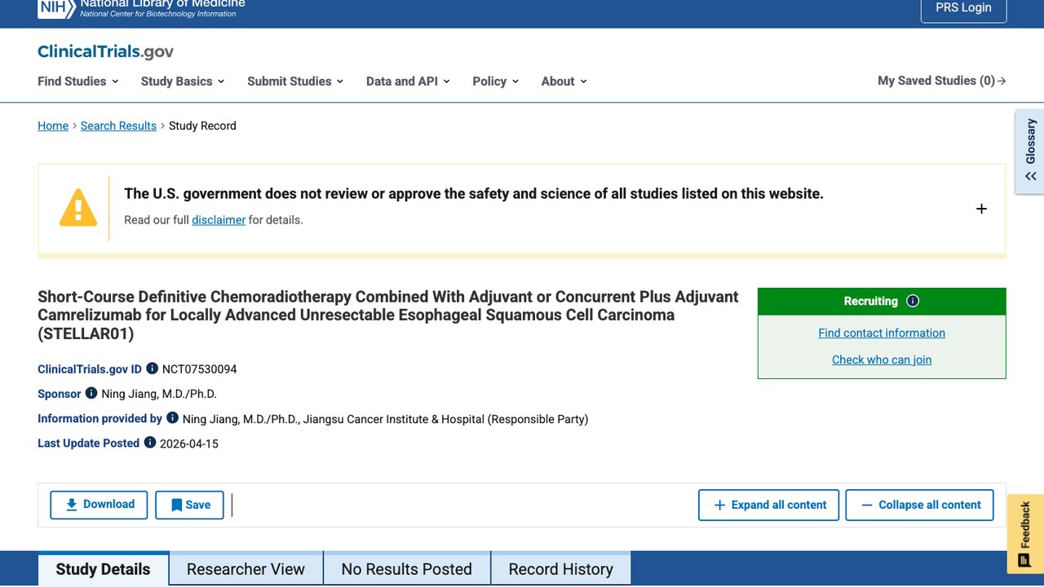Click Collapse all content button
The height and width of the screenshot is (587, 1044).
click(x=920, y=505)
